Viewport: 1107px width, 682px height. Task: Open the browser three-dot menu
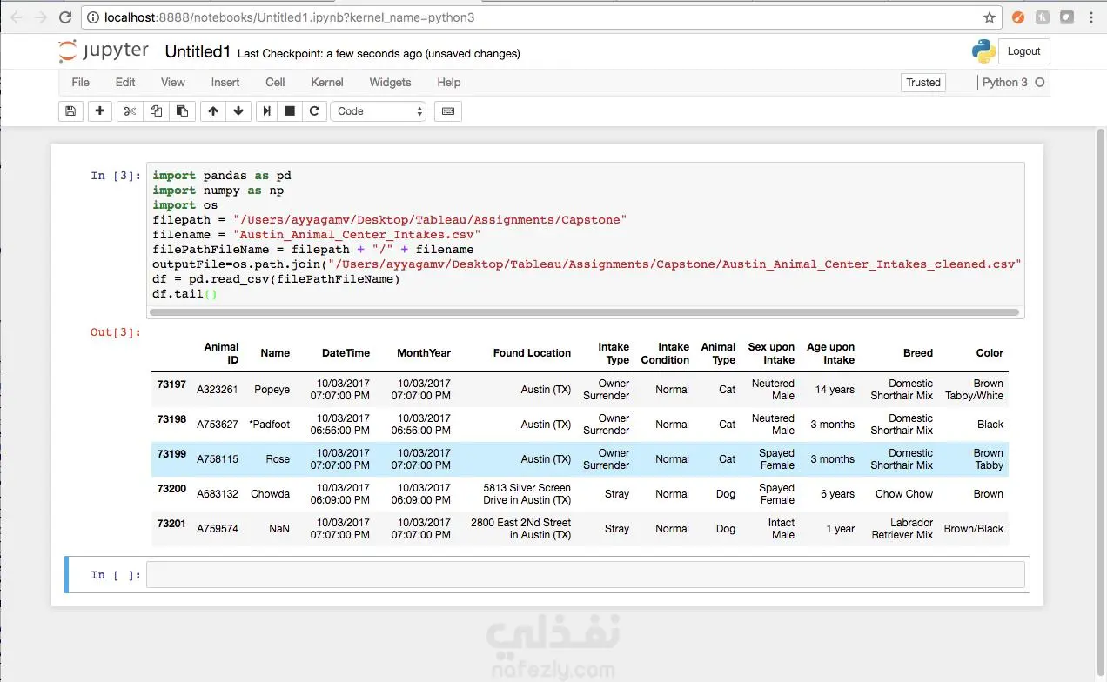point(1091,17)
